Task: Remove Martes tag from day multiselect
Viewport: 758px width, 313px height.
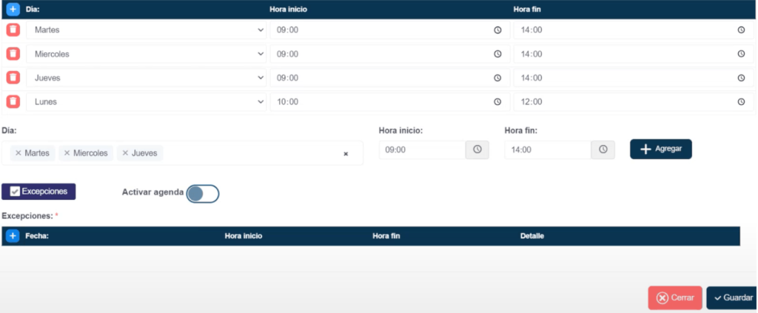Action: 19,153
